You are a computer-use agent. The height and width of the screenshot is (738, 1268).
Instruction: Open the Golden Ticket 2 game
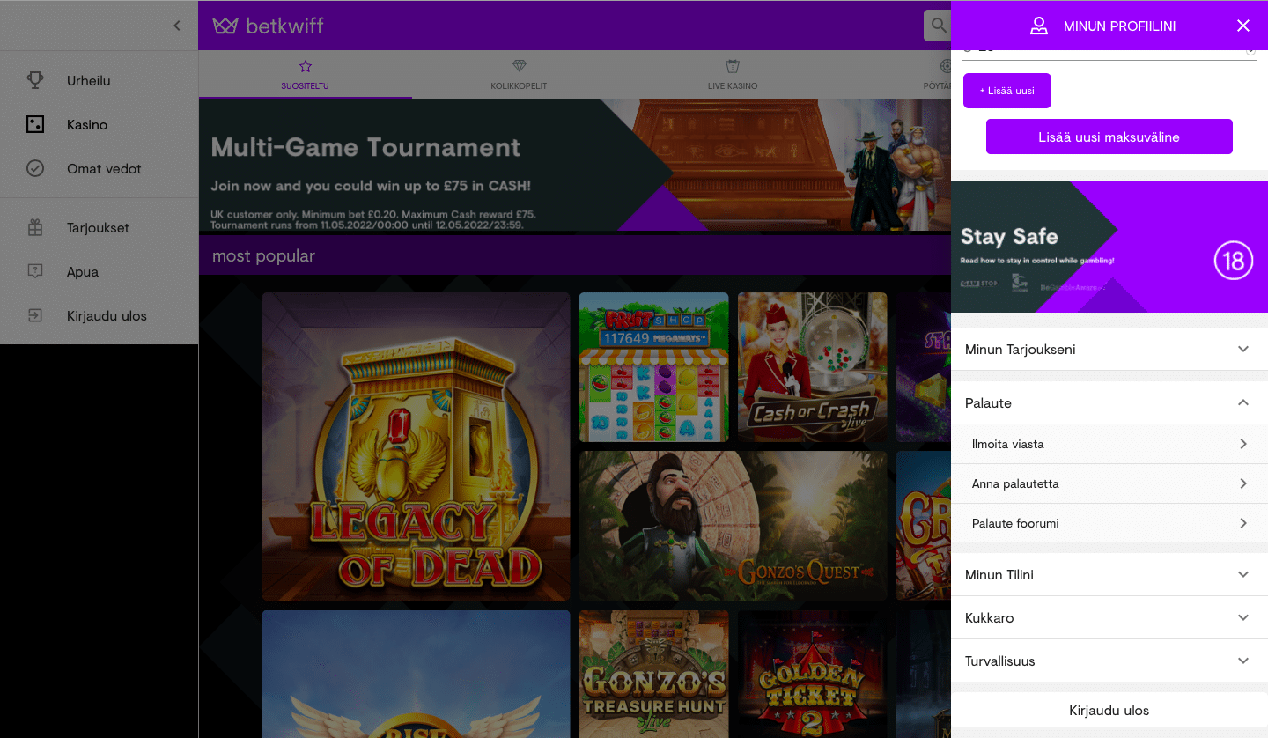pyautogui.click(x=813, y=674)
